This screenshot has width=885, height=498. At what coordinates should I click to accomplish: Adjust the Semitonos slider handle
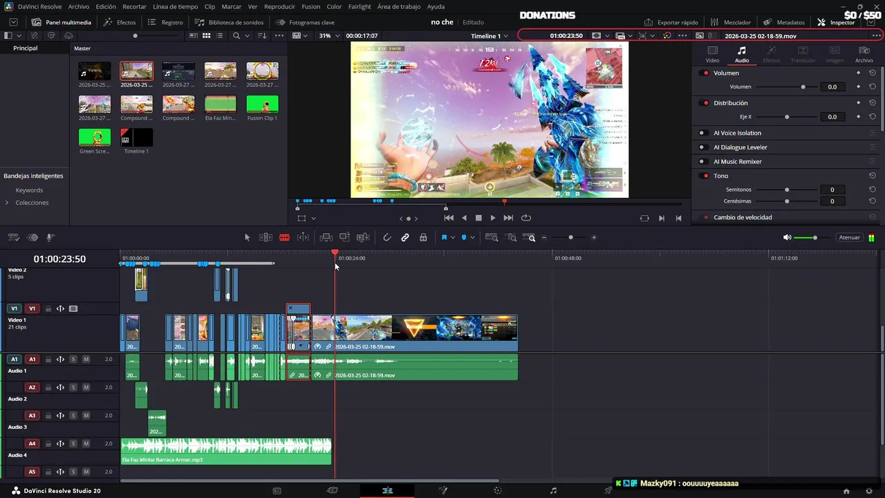click(787, 190)
